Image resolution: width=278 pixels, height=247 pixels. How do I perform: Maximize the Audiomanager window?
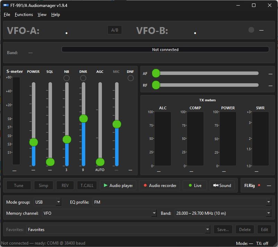click(x=254, y=5)
